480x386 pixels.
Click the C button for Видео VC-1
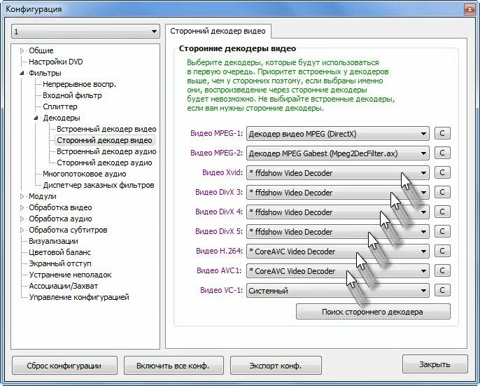(442, 290)
